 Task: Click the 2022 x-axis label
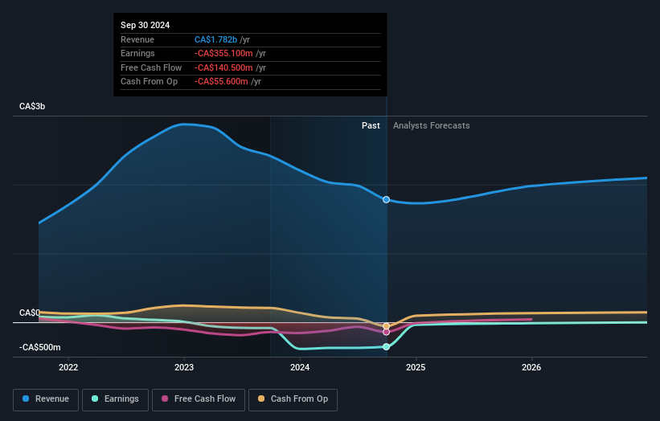68,367
